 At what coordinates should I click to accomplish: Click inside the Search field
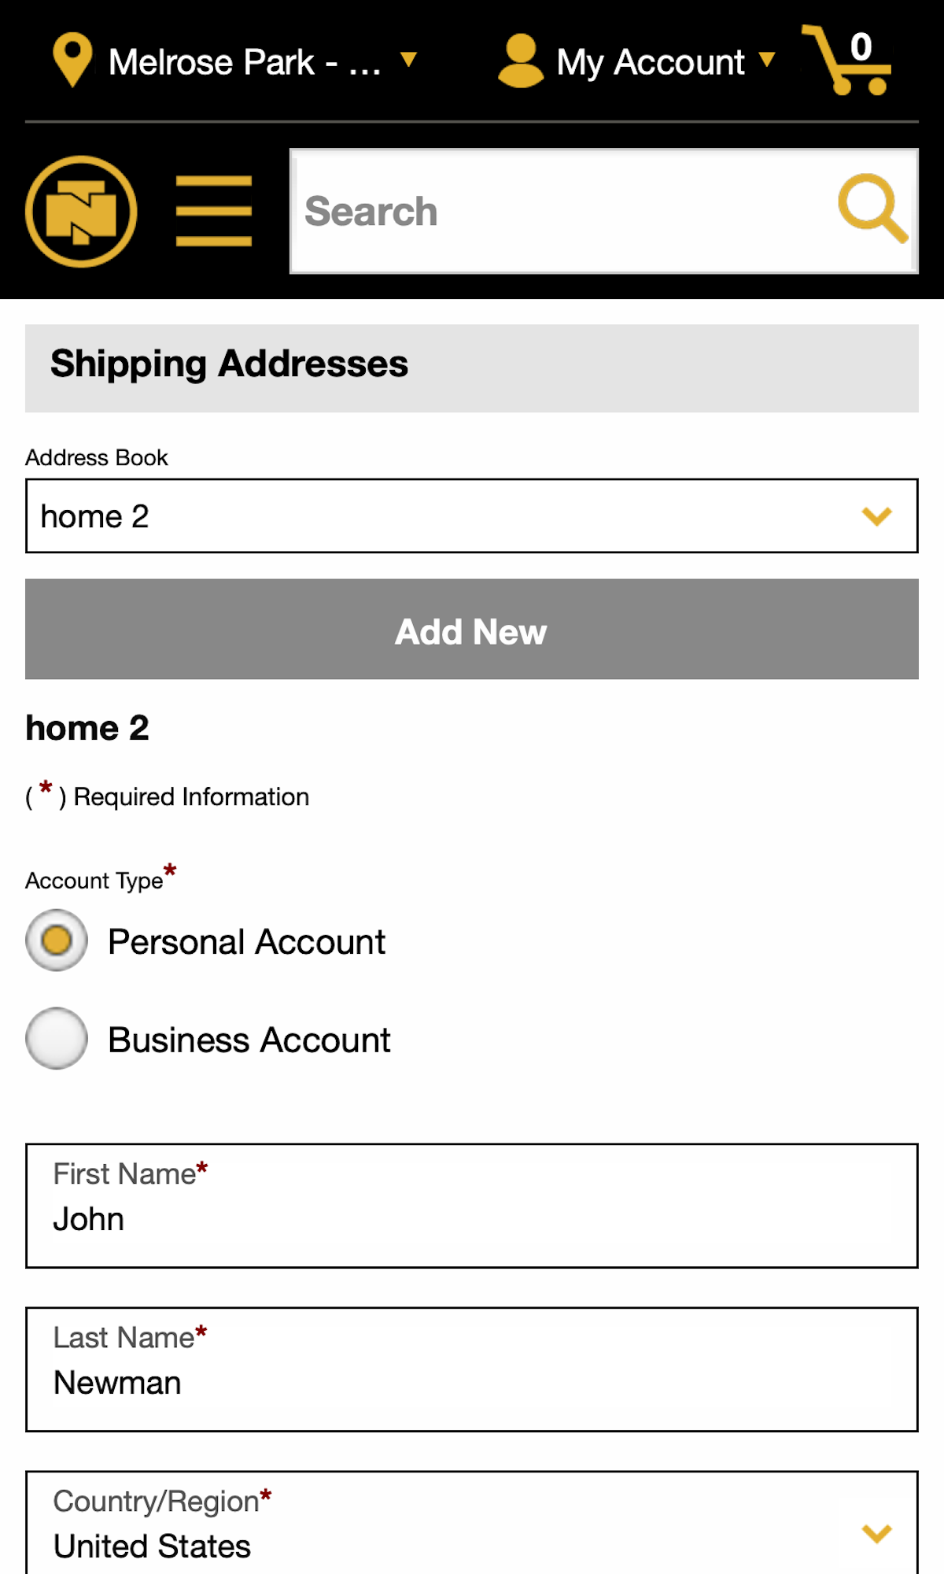tap(551, 209)
